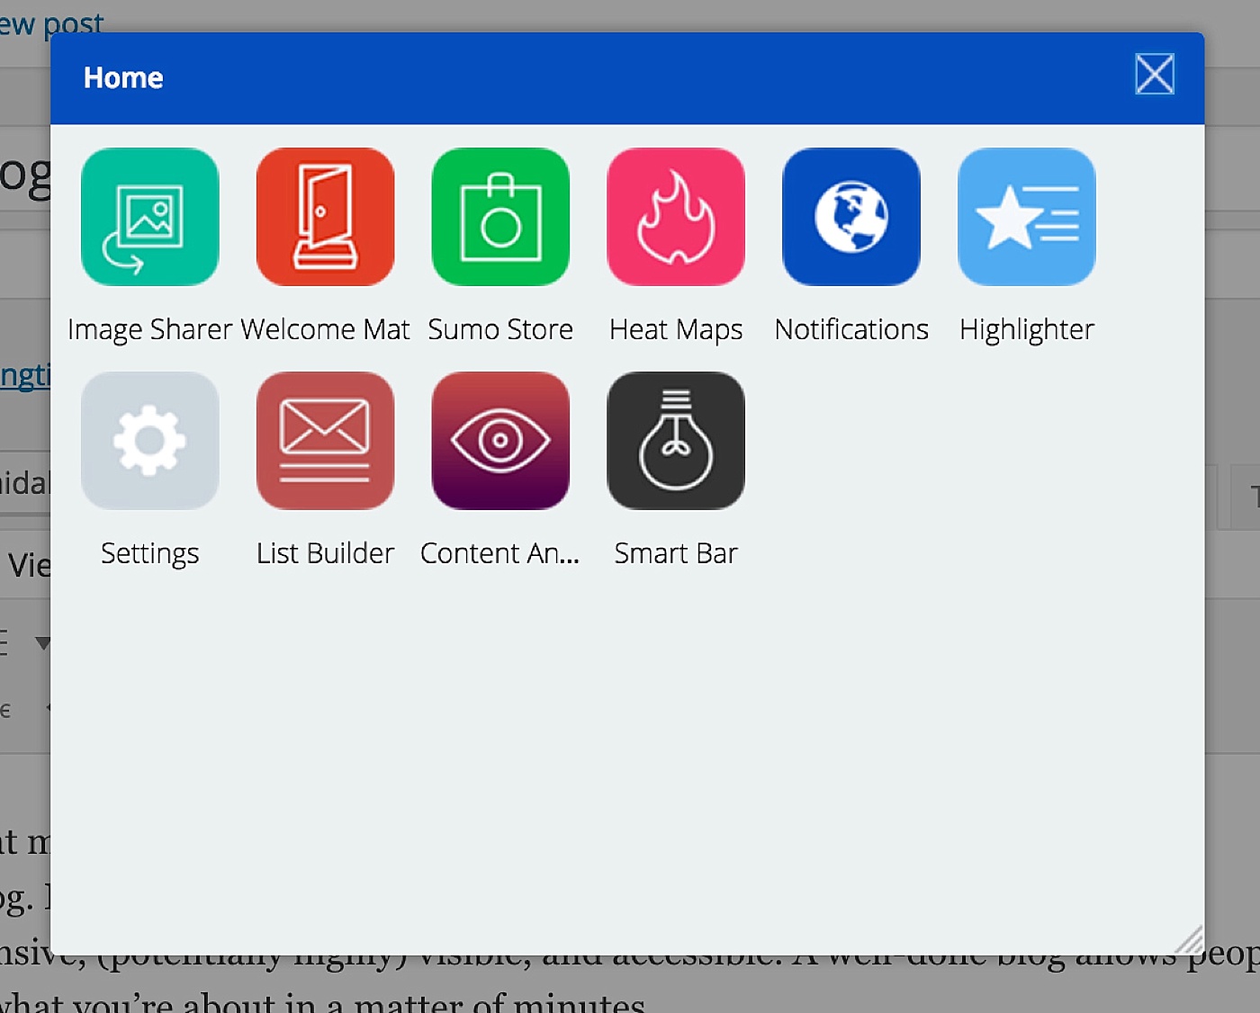Open the Notifications globe icon

pos(851,217)
